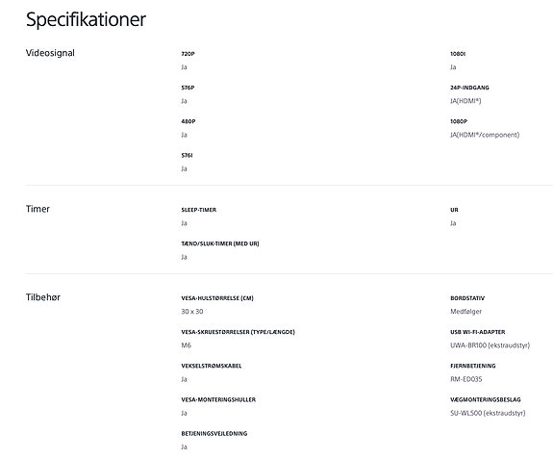Click the 576I specification label
This screenshot has width=553, height=459.
click(187, 155)
